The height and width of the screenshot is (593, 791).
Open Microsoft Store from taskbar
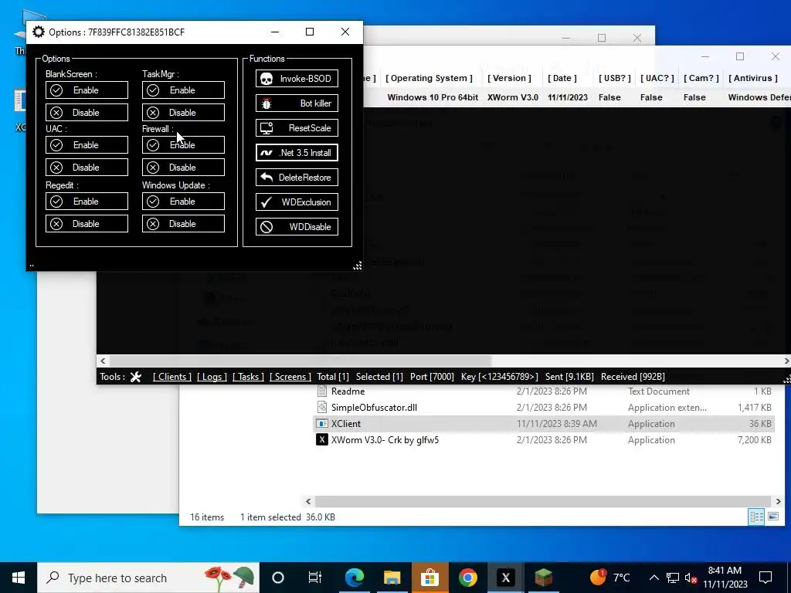pyautogui.click(x=429, y=578)
